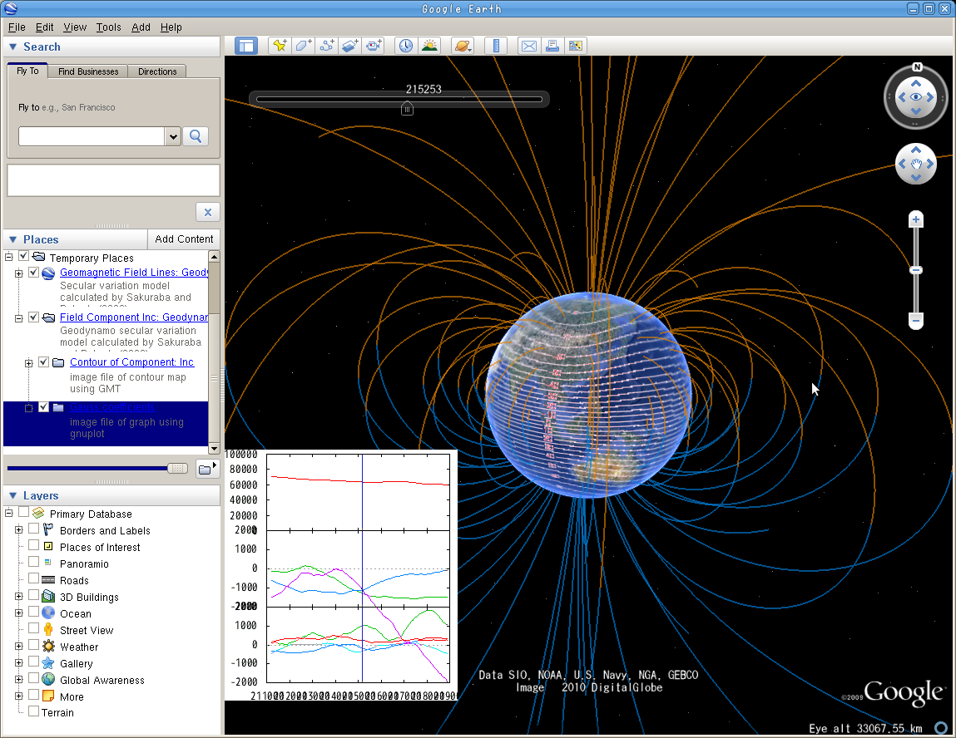Enable the Roads layer checkbox
Viewport: 956px width, 738px height.
tap(34, 579)
